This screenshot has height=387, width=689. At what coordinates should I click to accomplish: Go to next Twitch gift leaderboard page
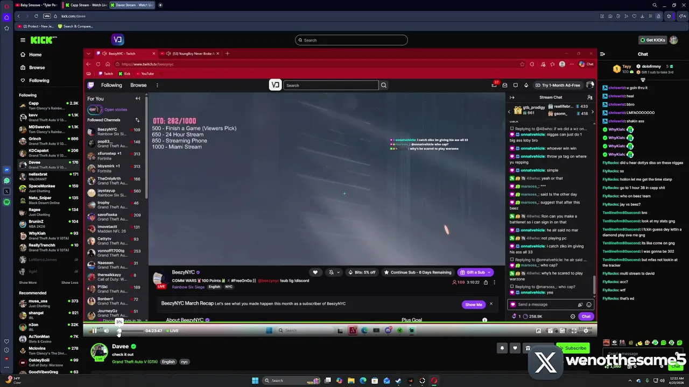pos(592,112)
